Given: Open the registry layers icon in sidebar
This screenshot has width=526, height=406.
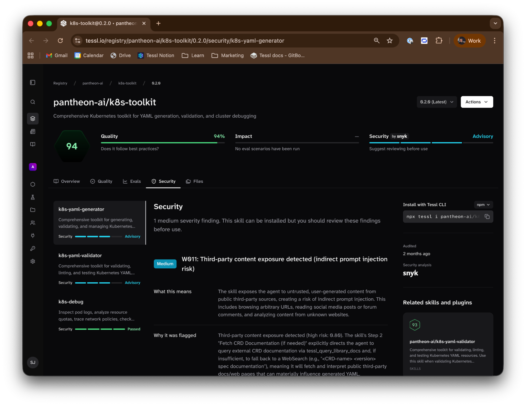Looking at the screenshot, I should (33, 118).
